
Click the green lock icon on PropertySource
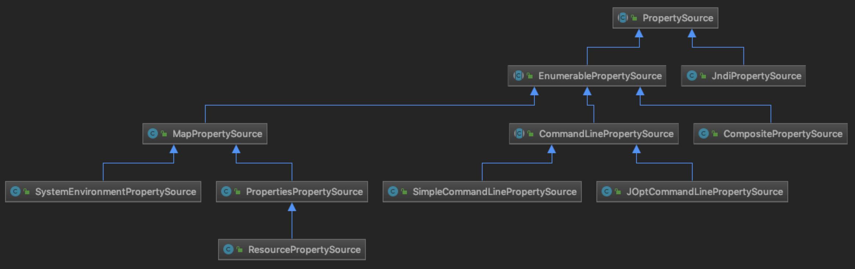click(x=634, y=18)
